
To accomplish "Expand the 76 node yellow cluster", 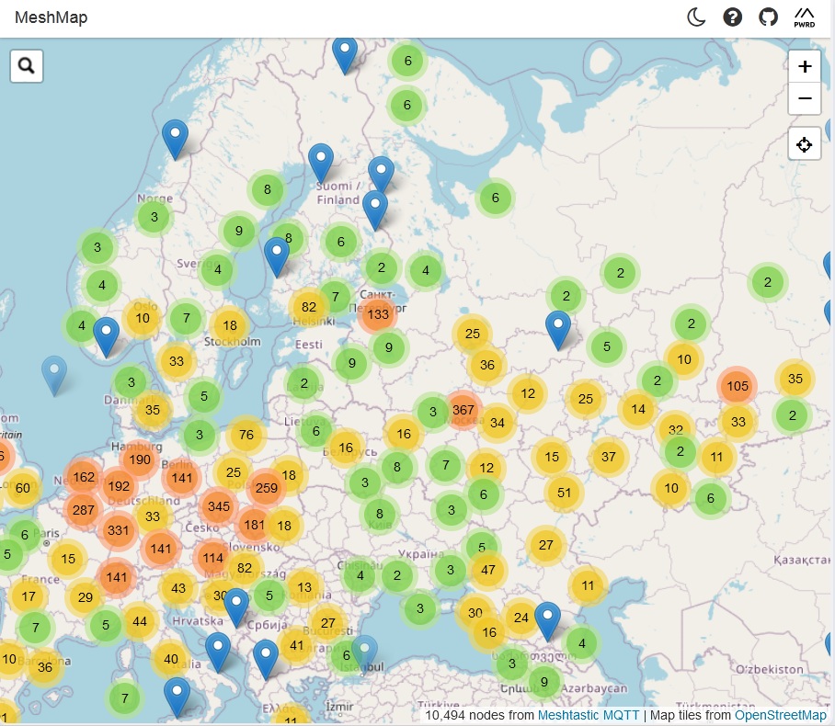I will click(x=246, y=435).
